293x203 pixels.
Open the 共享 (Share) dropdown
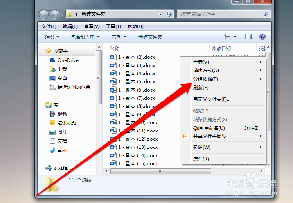coord(119,37)
